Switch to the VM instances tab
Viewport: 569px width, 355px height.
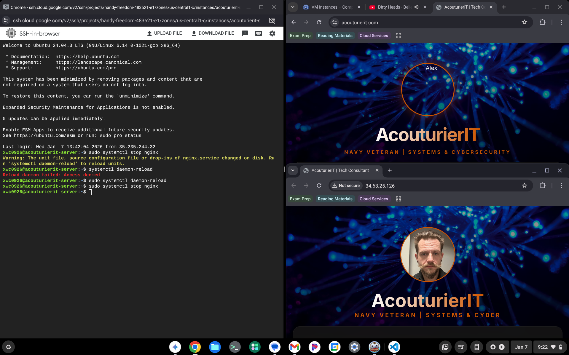click(331, 7)
